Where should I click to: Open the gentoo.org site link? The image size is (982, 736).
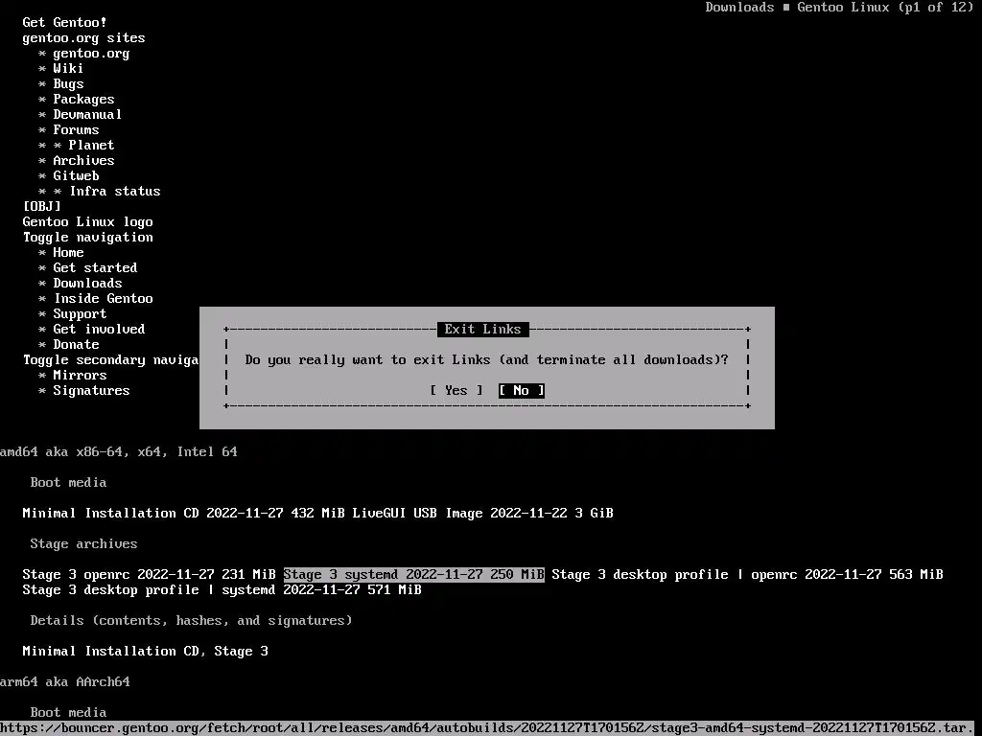[x=91, y=54]
